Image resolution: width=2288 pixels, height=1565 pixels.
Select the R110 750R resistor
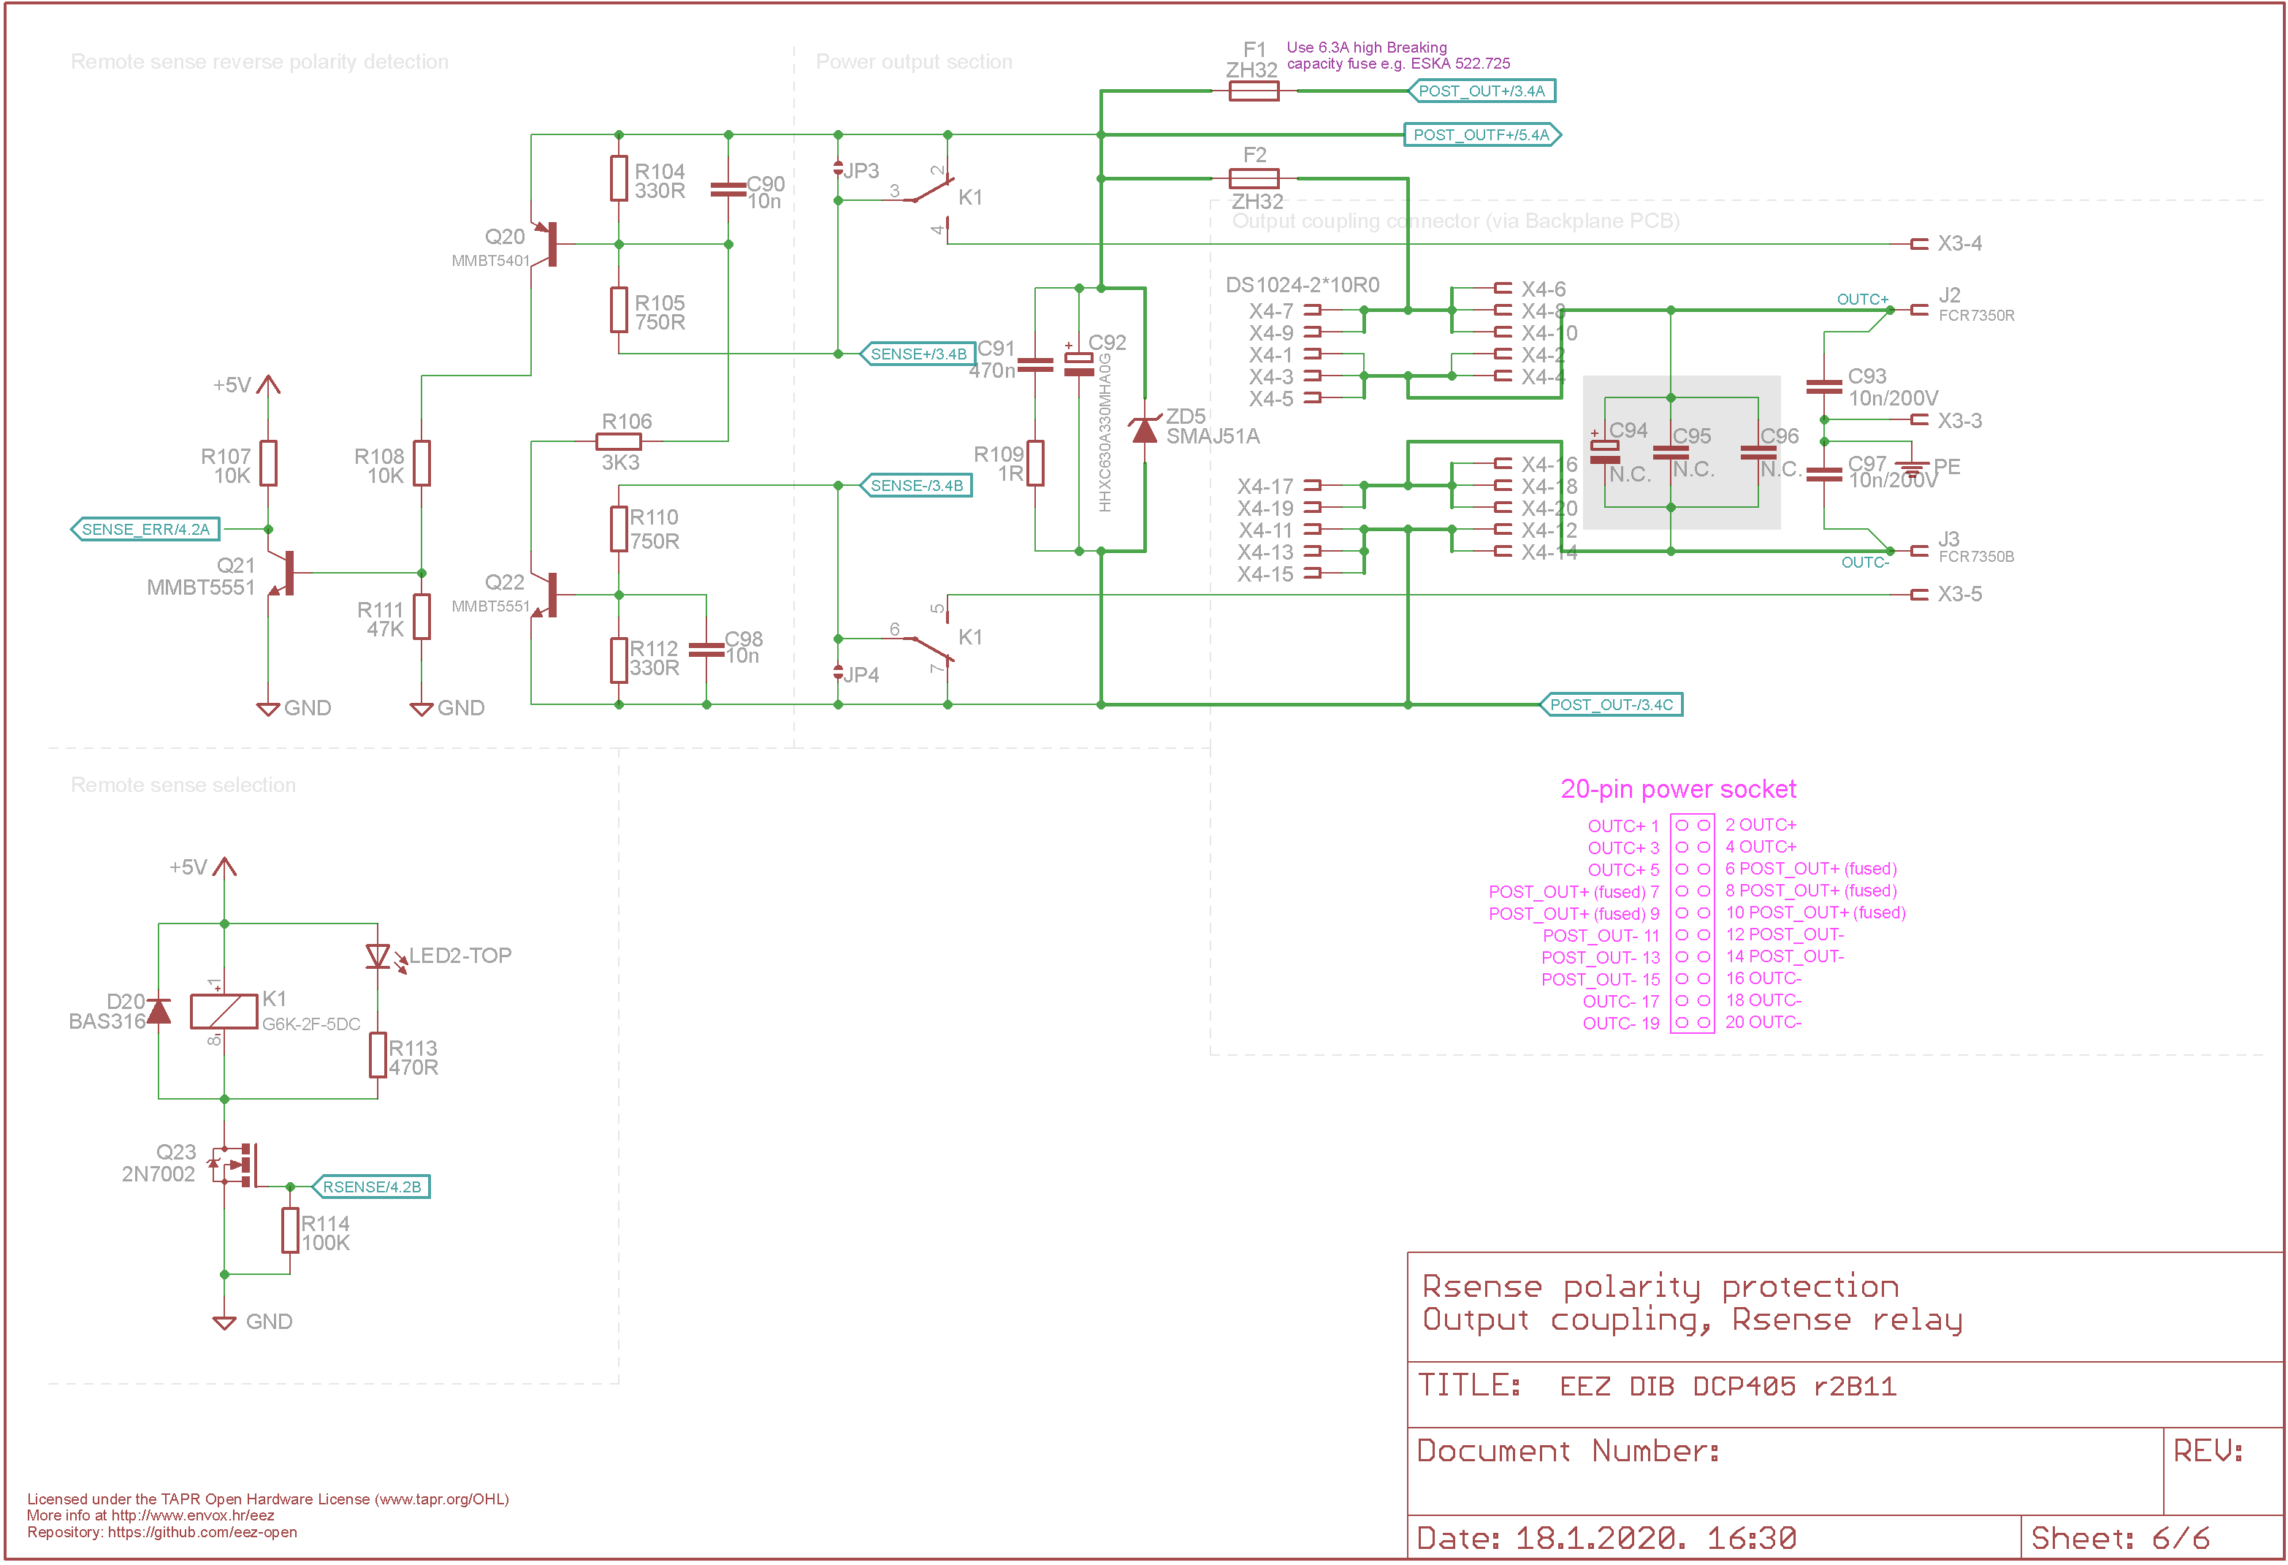coord(618,529)
